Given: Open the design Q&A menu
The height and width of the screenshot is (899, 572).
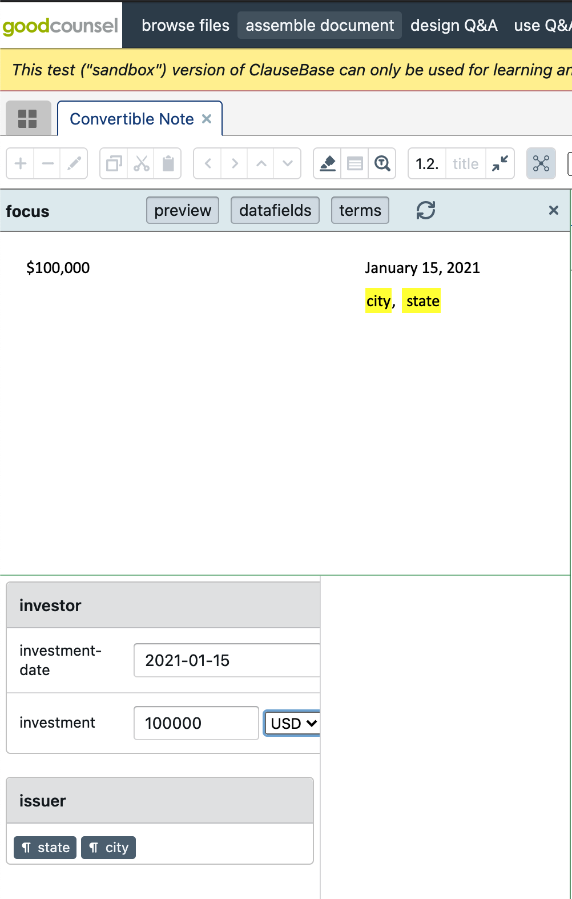Looking at the screenshot, I should (454, 25).
